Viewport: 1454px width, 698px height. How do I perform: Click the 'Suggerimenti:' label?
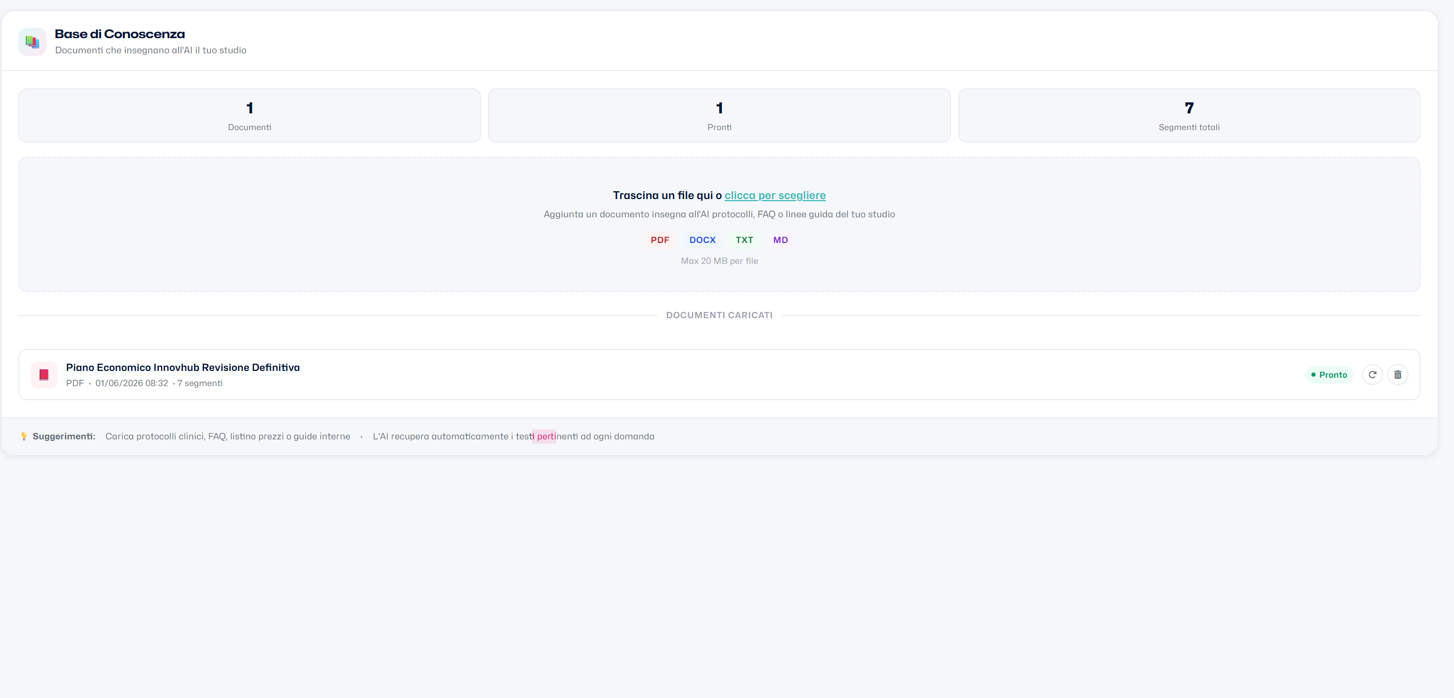pyautogui.click(x=64, y=436)
